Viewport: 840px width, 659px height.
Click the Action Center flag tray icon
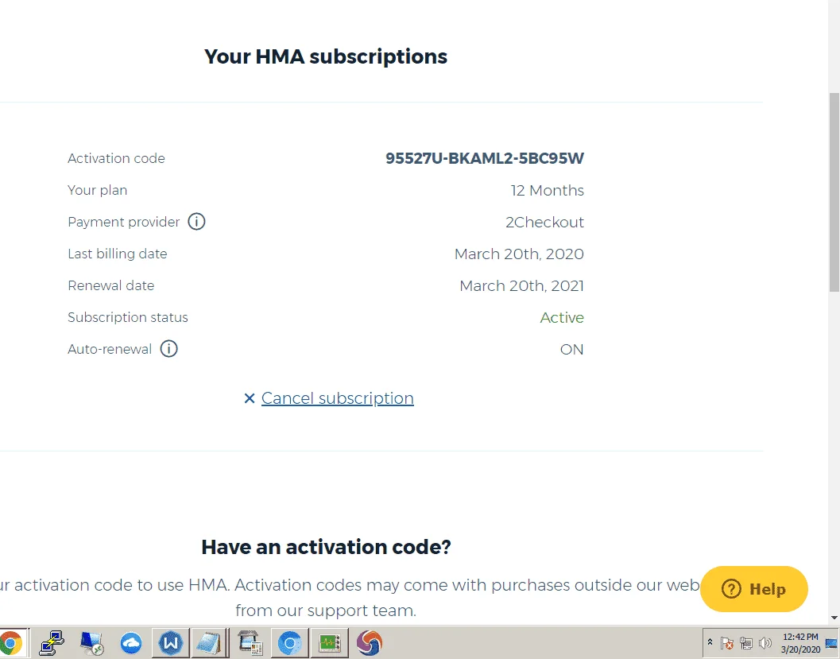coord(727,643)
